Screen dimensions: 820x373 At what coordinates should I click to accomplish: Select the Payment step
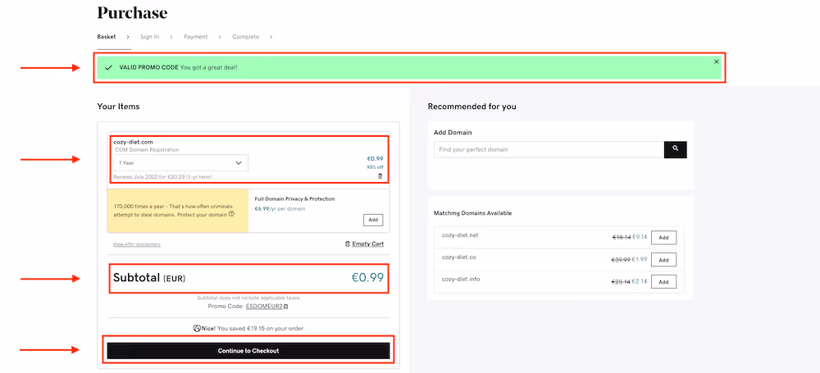tap(195, 37)
